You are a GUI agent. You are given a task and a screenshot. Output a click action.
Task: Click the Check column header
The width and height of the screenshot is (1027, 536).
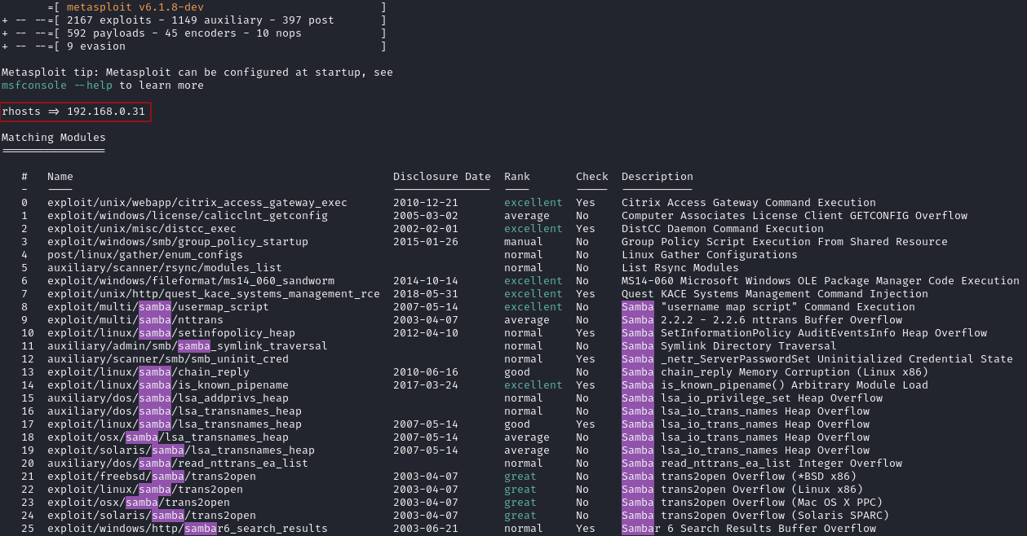pyautogui.click(x=591, y=176)
